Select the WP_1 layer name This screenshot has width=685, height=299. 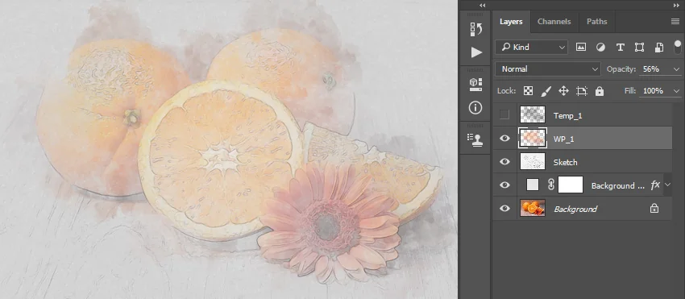[563, 139]
